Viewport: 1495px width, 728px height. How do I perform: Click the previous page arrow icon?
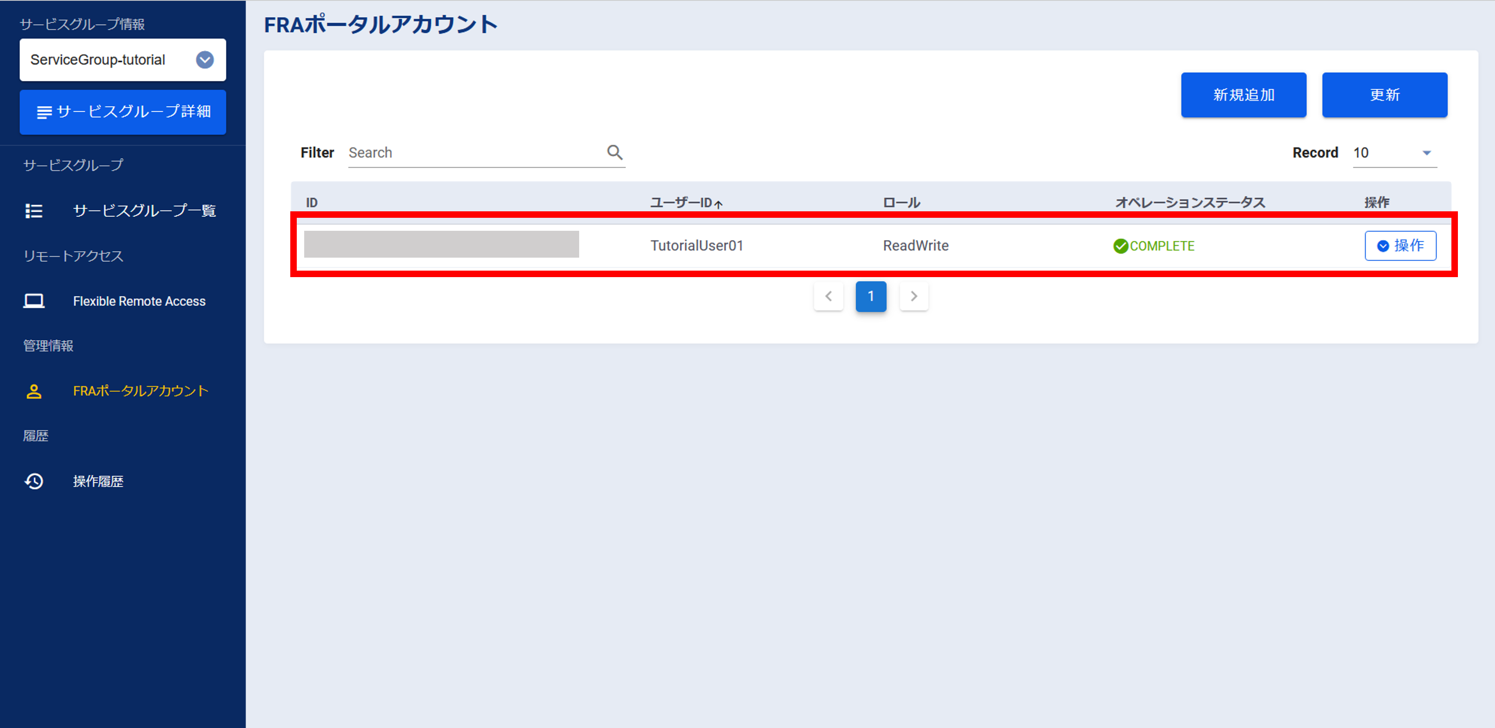(x=828, y=297)
